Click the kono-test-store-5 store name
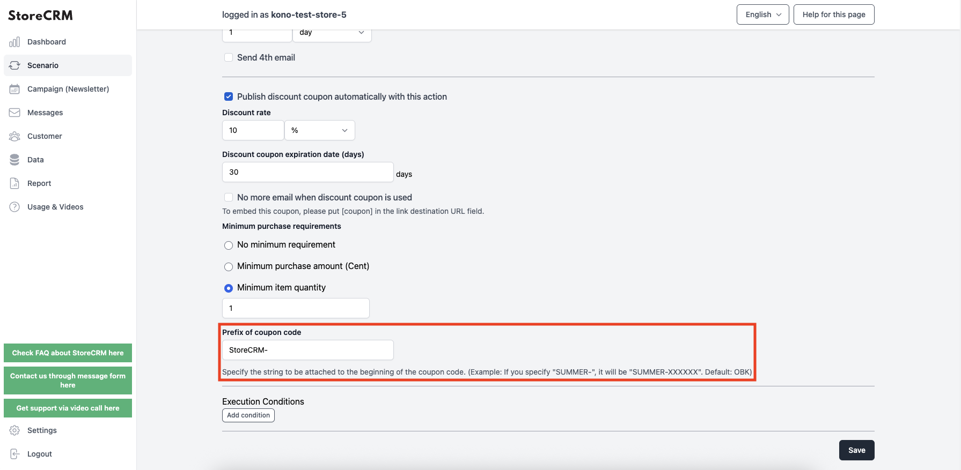 [x=309, y=14]
